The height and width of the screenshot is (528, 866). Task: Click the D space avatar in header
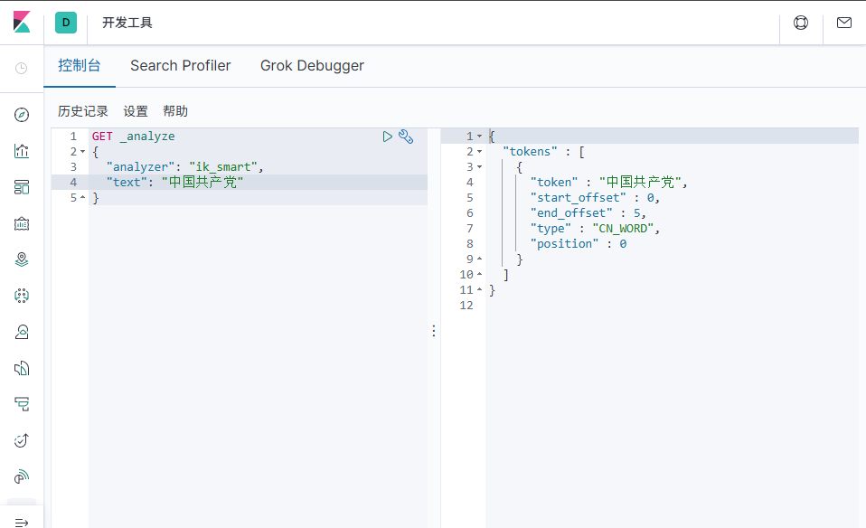coord(66,23)
